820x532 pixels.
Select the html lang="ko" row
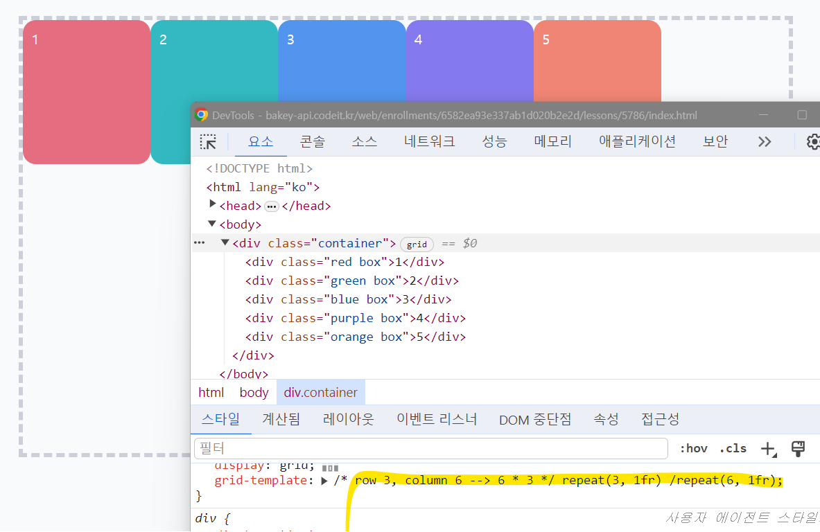pyautogui.click(x=263, y=187)
